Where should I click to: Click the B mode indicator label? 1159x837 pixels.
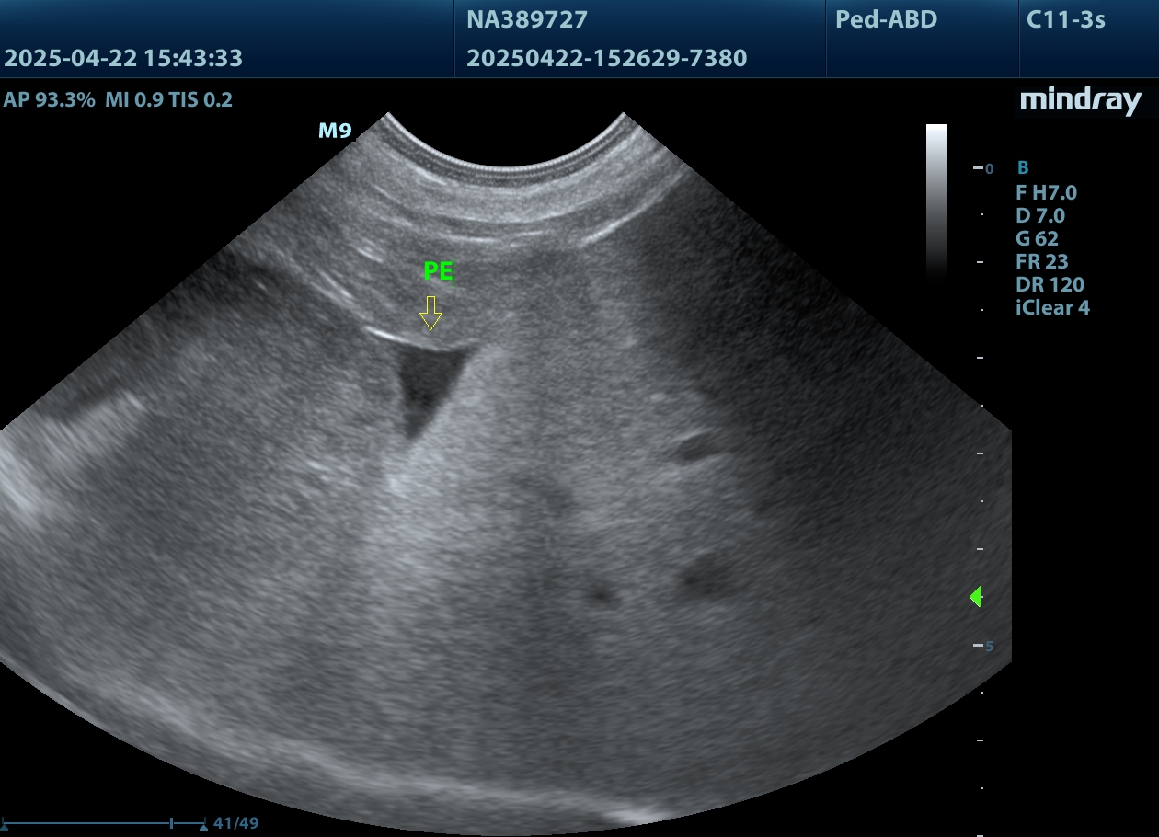tap(1023, 168)
